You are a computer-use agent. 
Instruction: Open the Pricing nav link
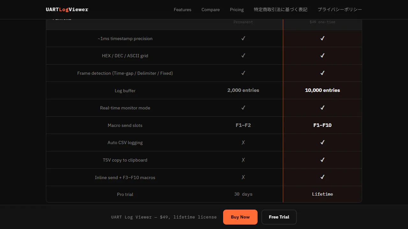coord(237,10)
